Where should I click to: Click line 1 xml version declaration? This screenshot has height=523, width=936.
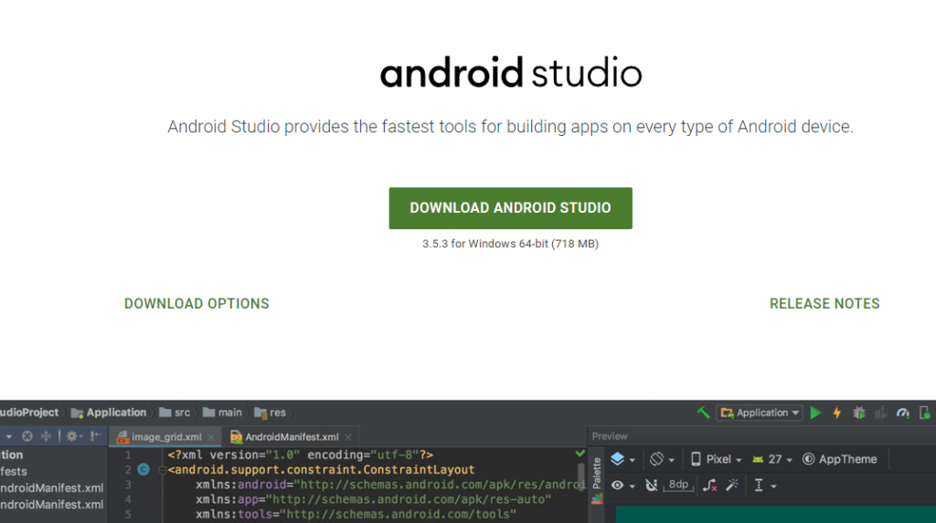[x=300, y=455]
